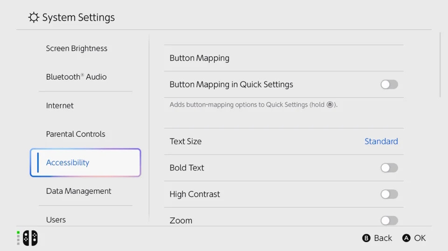Select Bluetooth Audio in the sidebar
Viewport: 448px width, 251px height.
click(x=76, y=77)
